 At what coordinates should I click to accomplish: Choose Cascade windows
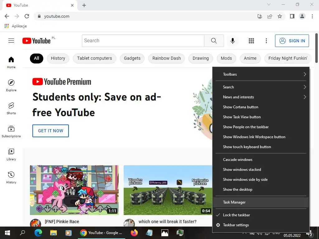point(261,160)
